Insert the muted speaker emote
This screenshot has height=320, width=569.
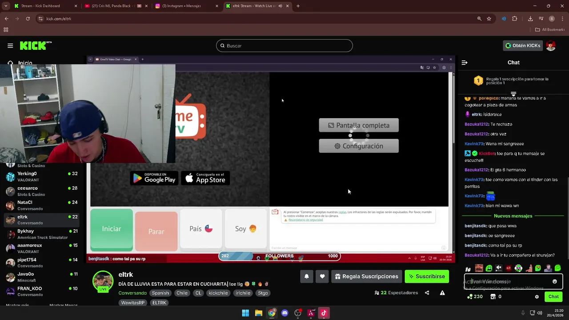pyautogui.click(x=499, y=268)
